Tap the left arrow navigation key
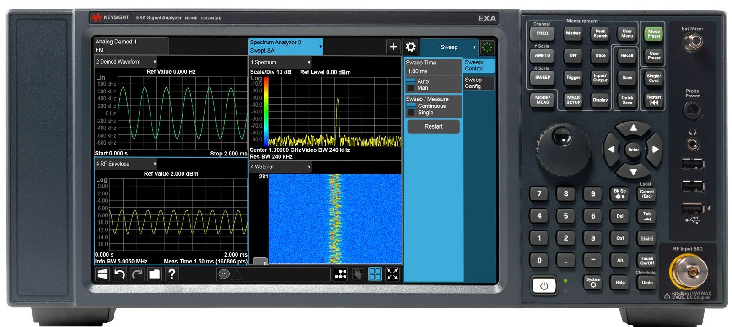 611,150
